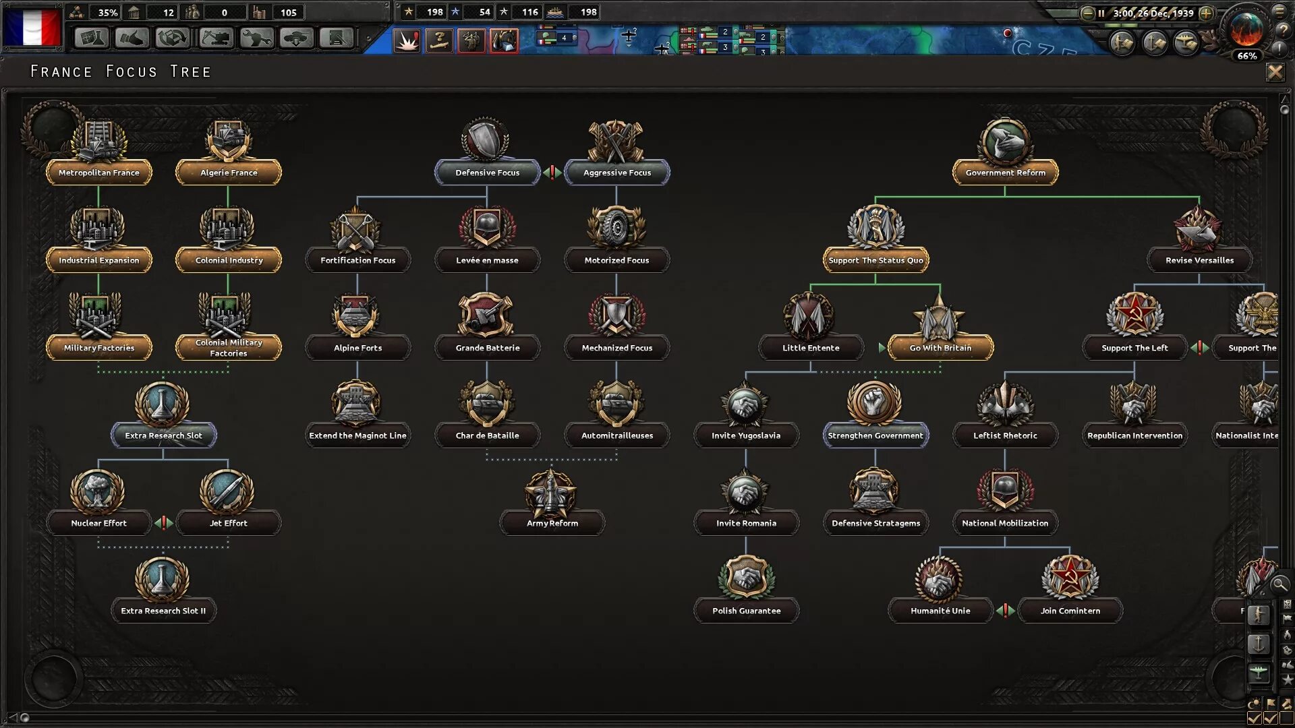Click the French flag country overview

coord(32,27)
